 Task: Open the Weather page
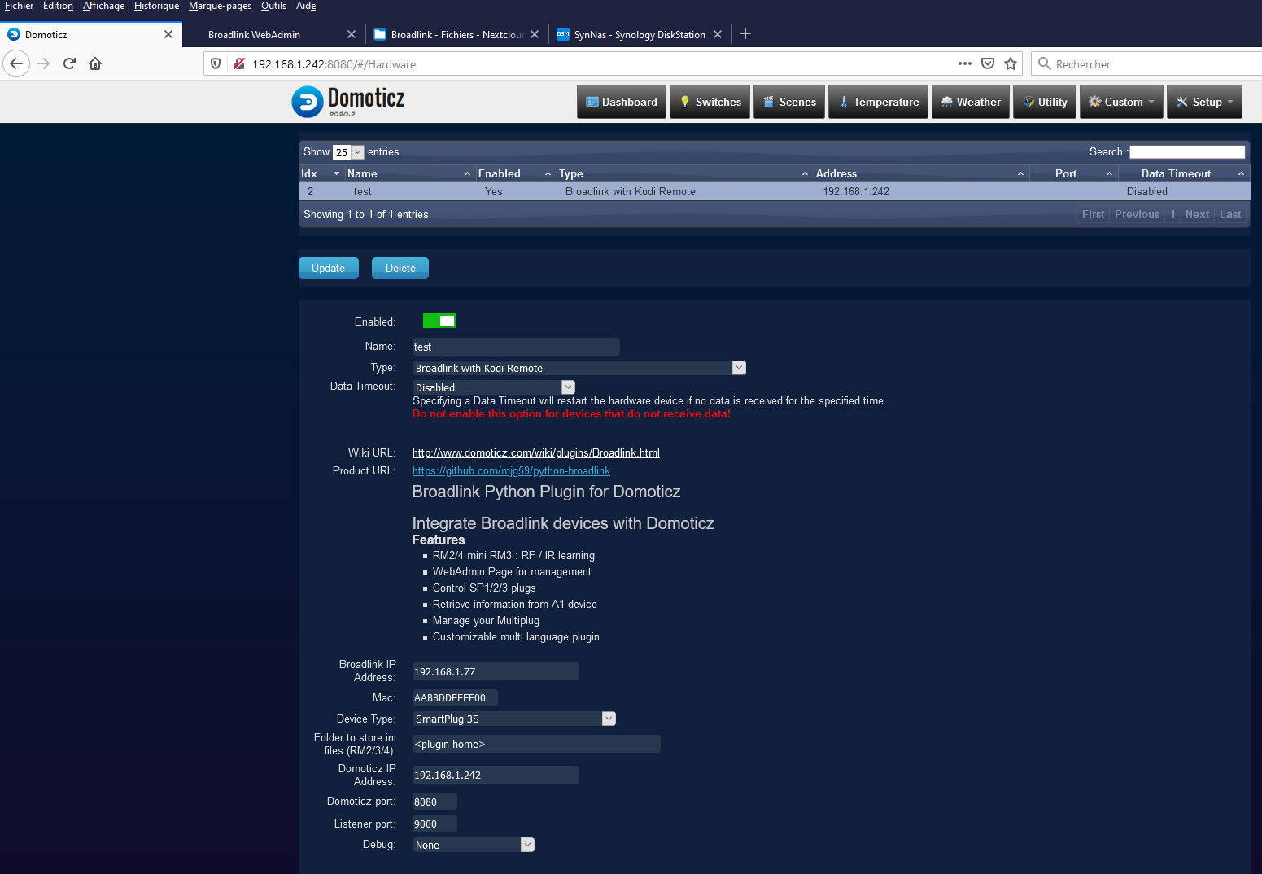[971, 102]
